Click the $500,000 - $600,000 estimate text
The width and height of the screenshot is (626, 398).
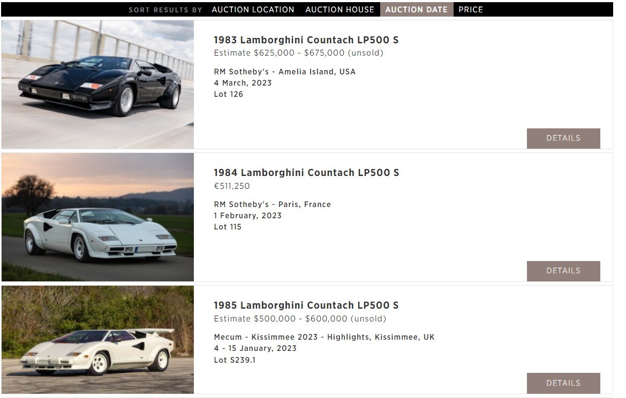(300, 319)
